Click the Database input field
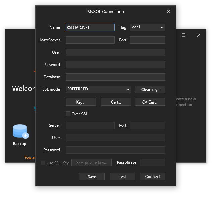The width and height of the screenshot is (222, 201). coord(115,77)
